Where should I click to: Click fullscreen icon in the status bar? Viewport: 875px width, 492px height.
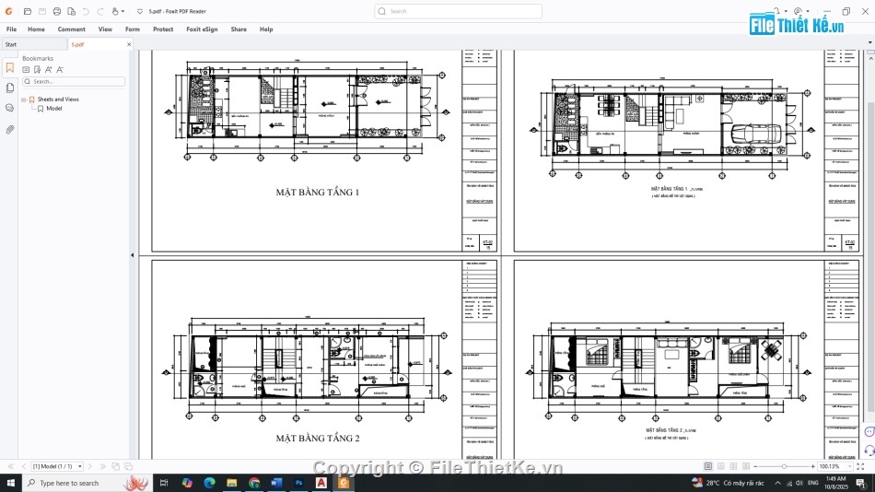click(x=859, y=466)
